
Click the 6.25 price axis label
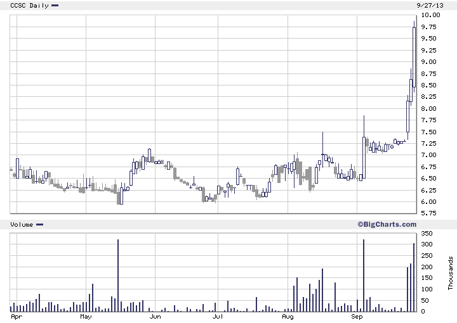coord(428,190)
